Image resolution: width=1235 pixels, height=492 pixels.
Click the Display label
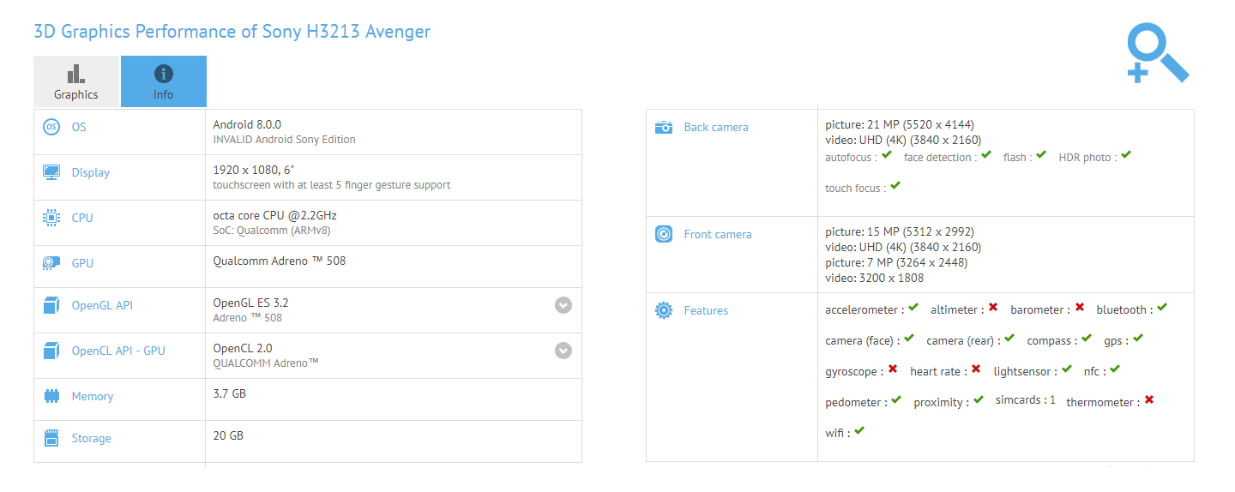click(x=91, y=172)
